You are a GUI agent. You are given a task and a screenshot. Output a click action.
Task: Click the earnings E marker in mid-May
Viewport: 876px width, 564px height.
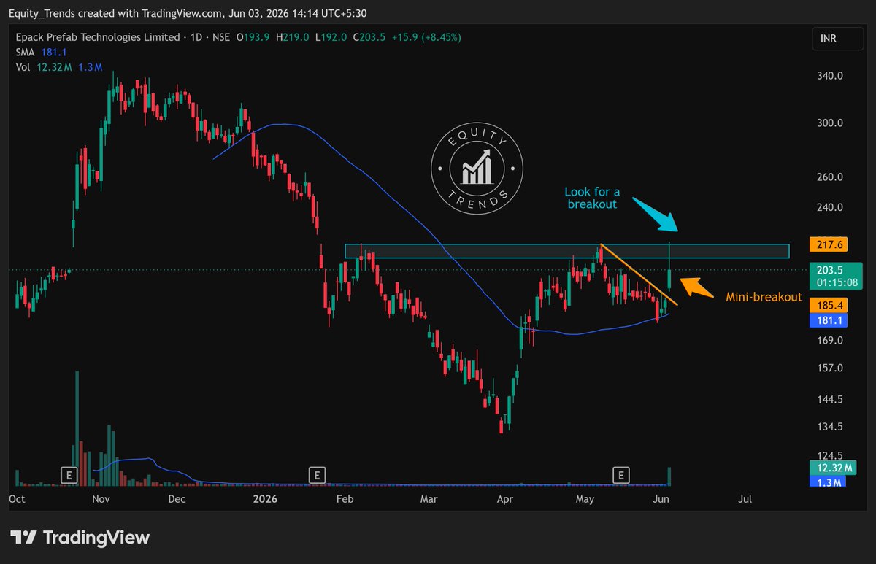click(x=620, y=476)
